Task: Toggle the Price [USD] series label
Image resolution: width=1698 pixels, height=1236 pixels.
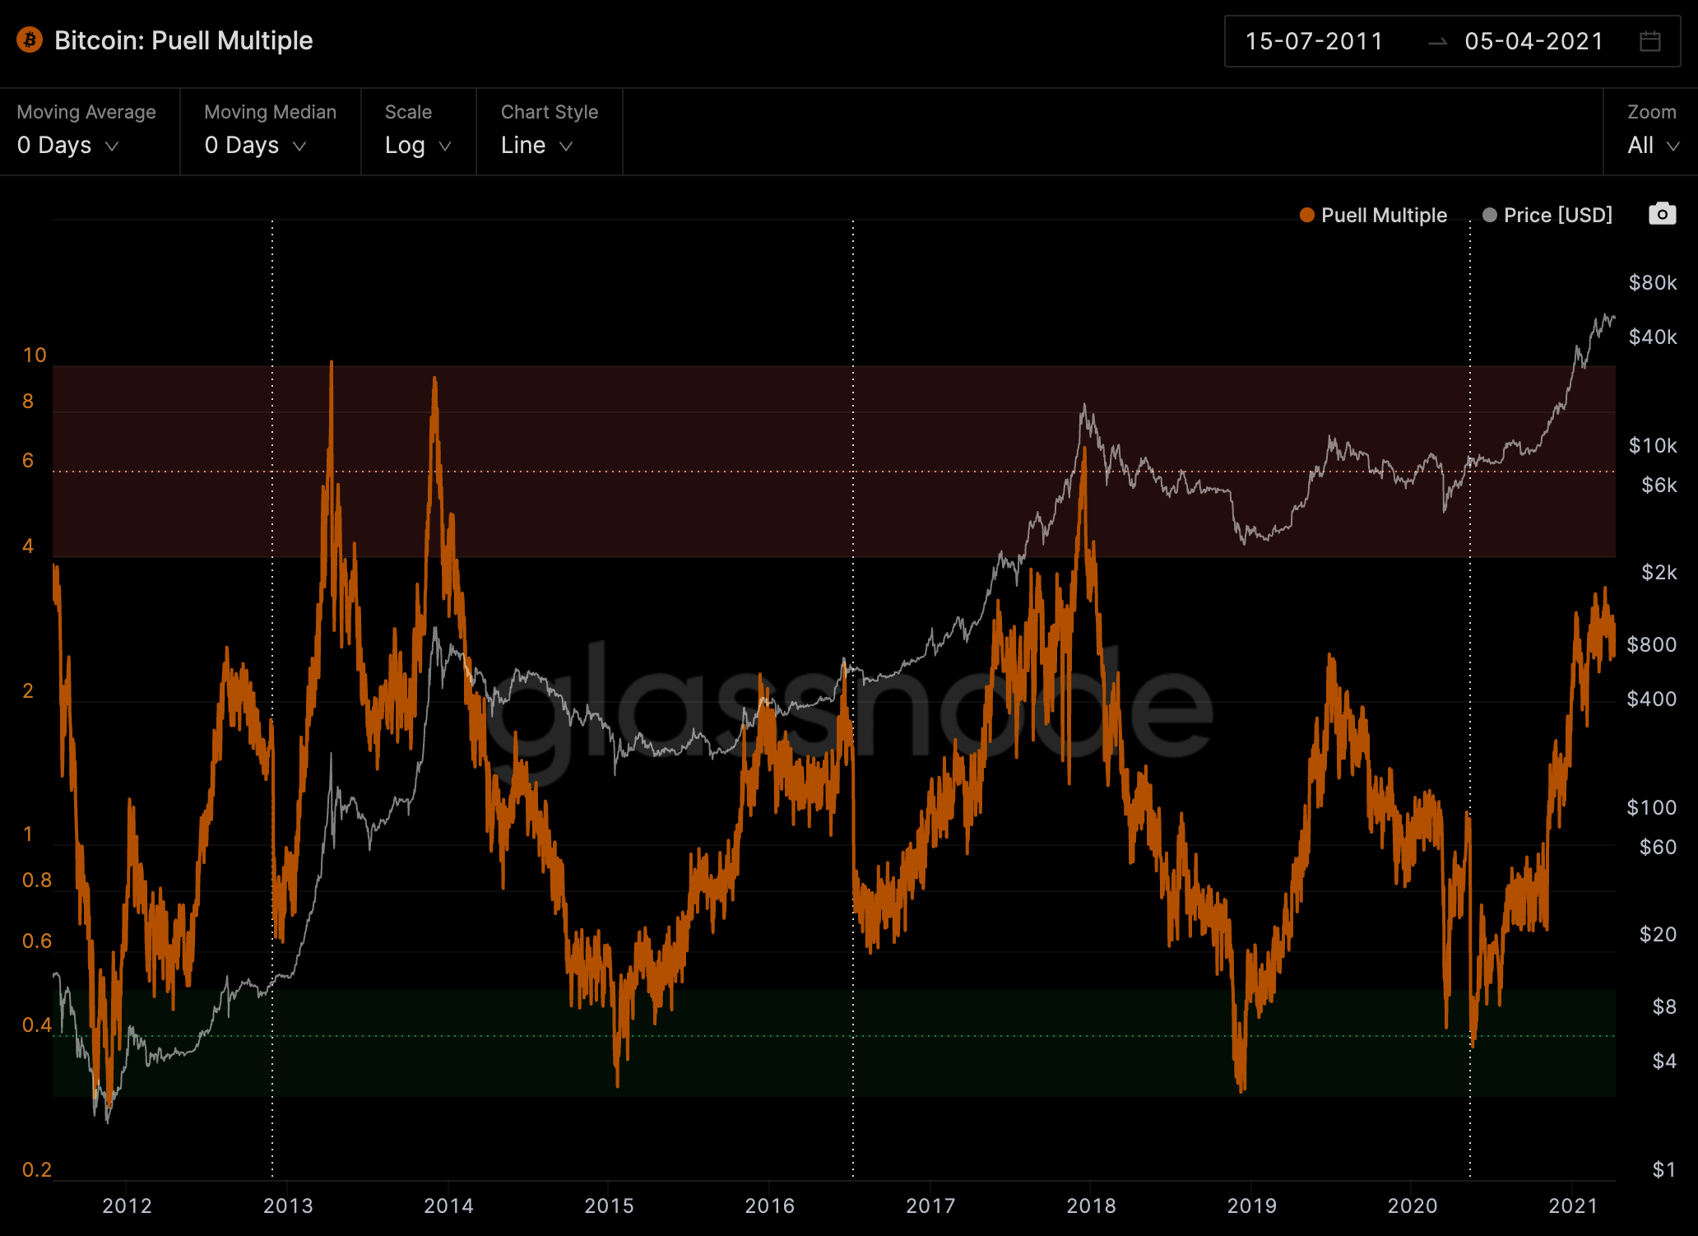Action: click(x=1557, y=216)
